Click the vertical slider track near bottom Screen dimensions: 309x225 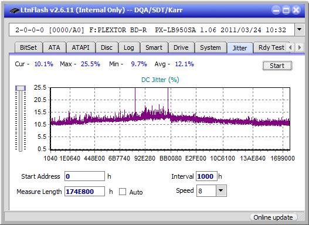[x=21, y=146]
